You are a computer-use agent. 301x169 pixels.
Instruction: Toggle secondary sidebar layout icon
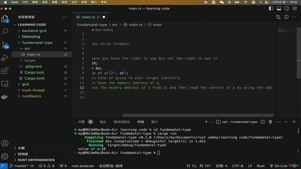[x=287, y=8]
